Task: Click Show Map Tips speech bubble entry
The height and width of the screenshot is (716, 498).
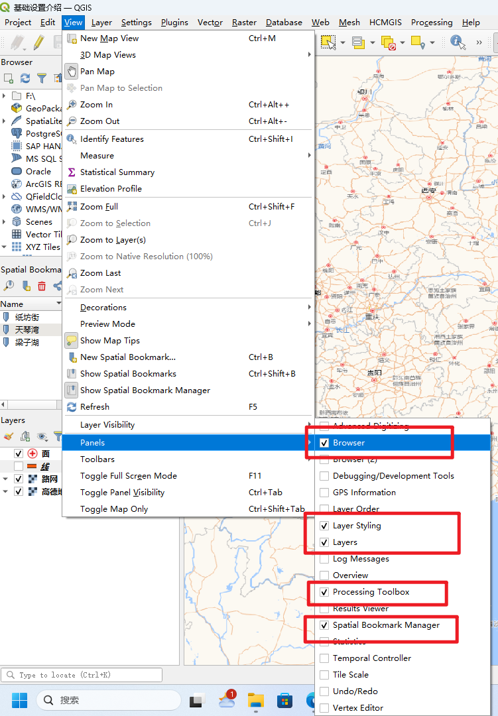Action: (x=188, y=341)
